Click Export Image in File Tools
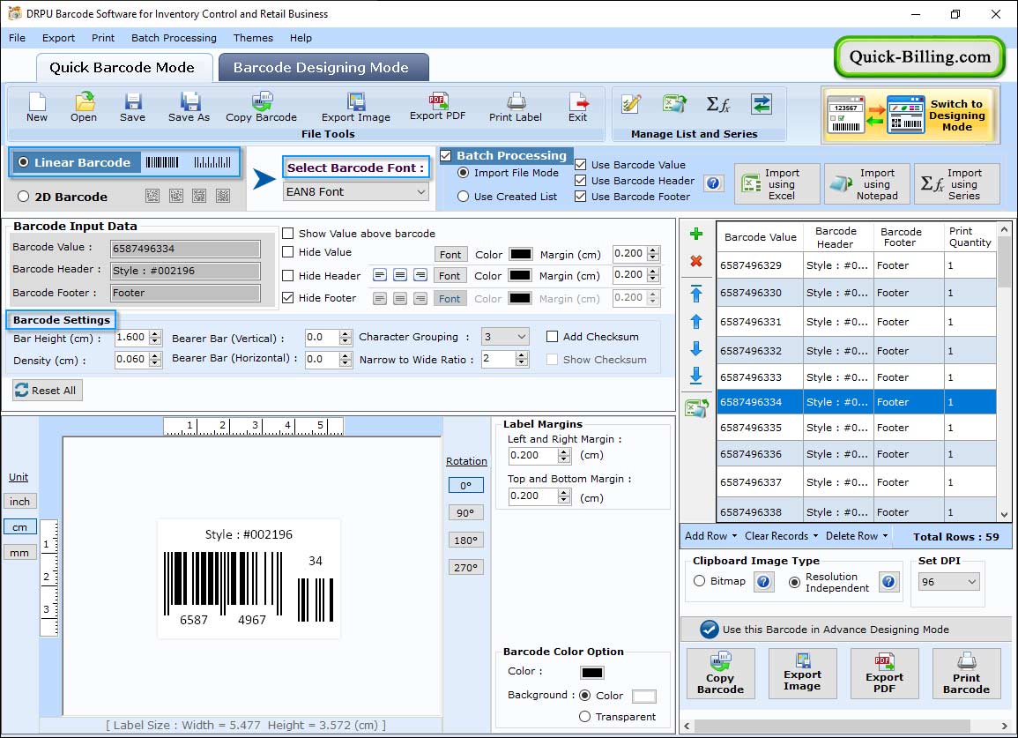Image resolution: width=1018 pixels, height=738 pixels. click(356, 108)
